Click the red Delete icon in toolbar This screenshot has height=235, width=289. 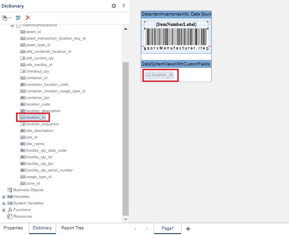(x=28, y=17)
